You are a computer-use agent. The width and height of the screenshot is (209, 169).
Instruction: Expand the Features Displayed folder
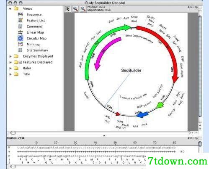tap(10, 62)
